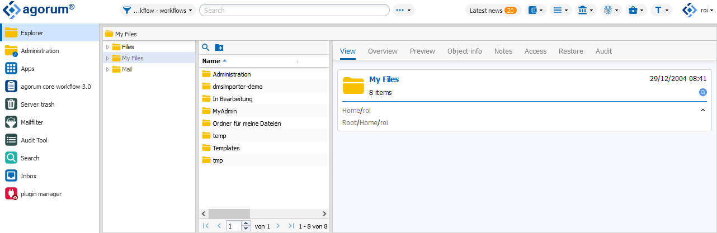Screen dimensions: 717x233
Task: Expand the My Files tree node
Action: click(x=107, y=58)
